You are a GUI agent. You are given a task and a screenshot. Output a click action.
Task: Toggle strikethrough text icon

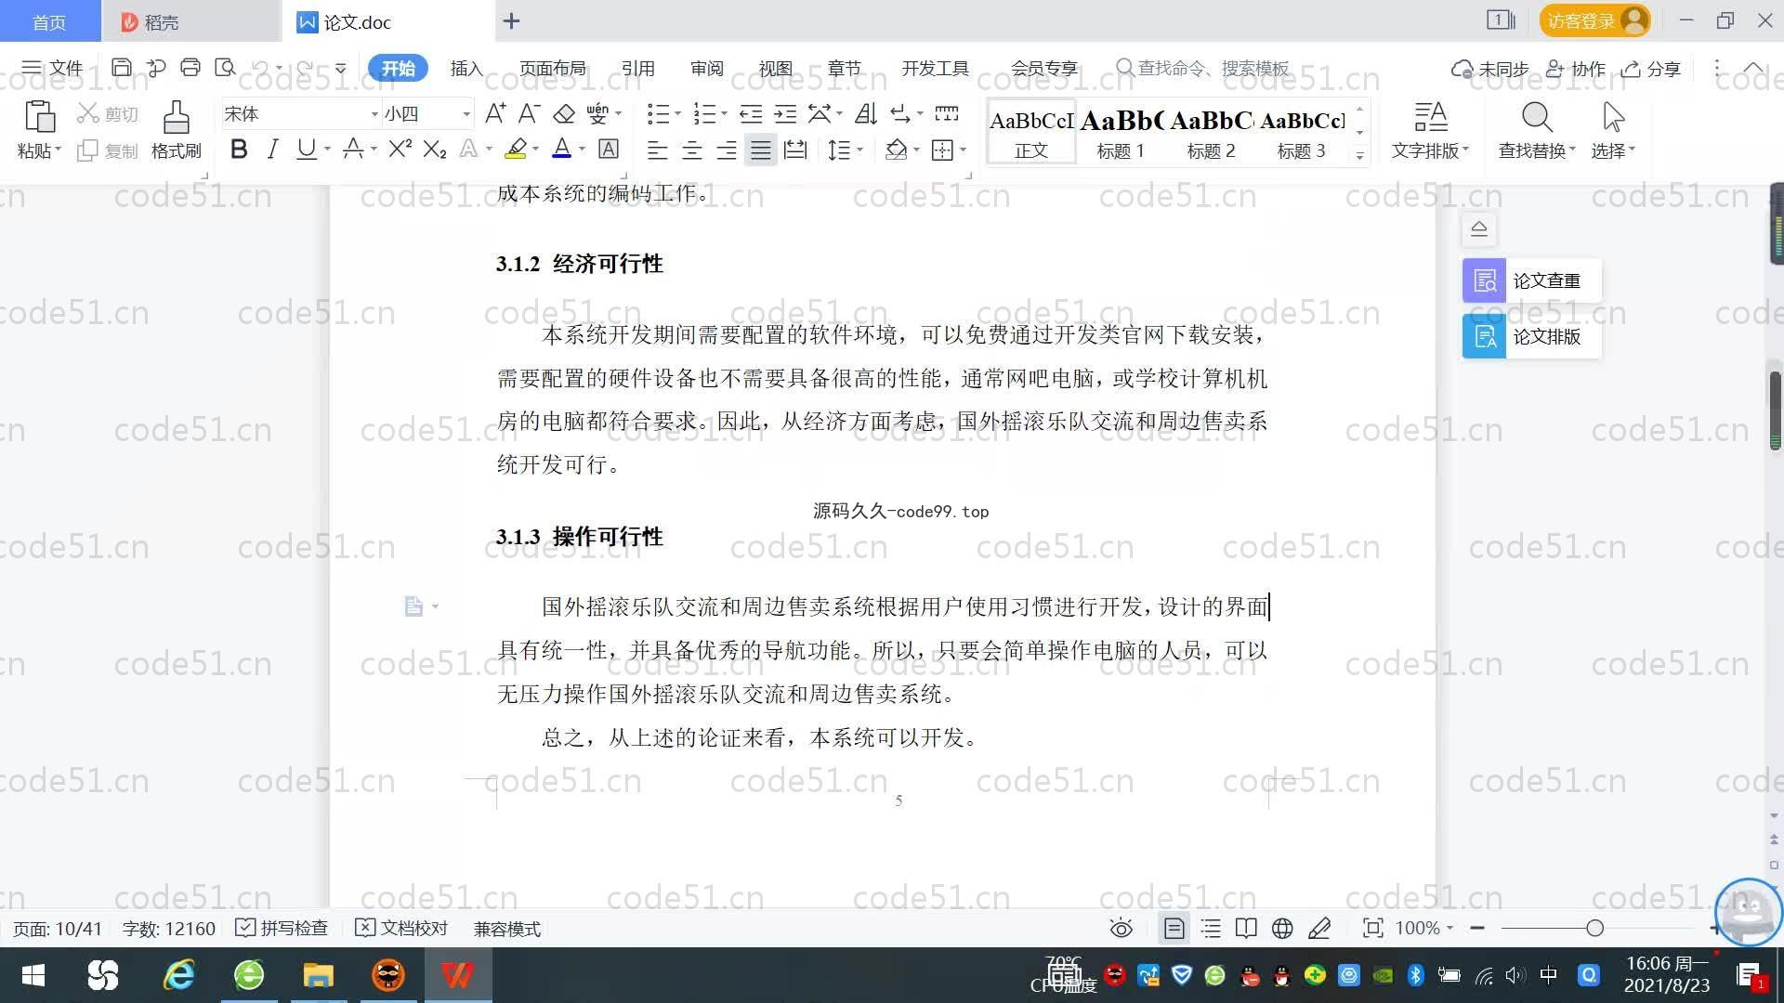pos(352,150)
